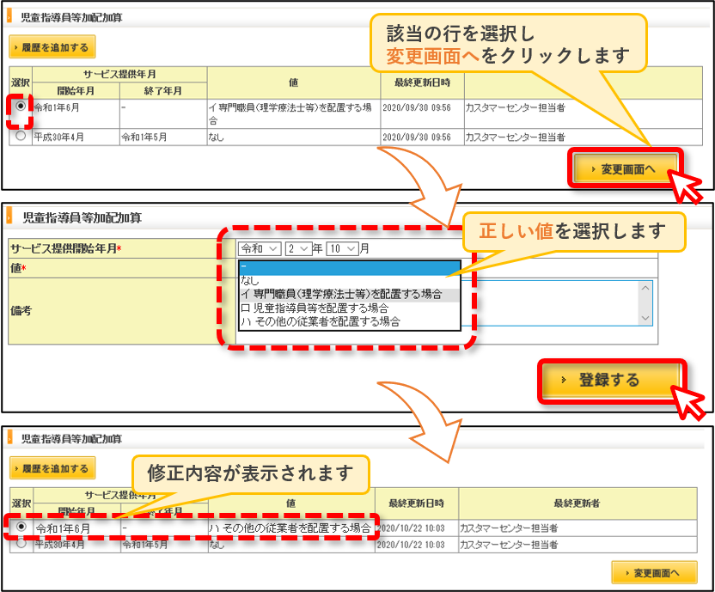Click the 変更画面へ button at the bottom
The height and width of the screenshot is (592, 715).
[654, 573]
